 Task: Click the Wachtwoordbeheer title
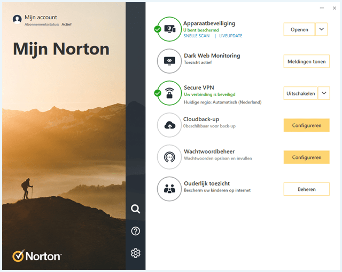(209, 151)
